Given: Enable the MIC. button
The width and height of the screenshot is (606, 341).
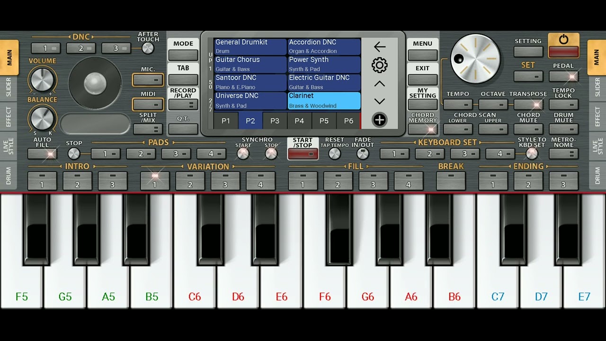Looking at the screenshot, I should coord(148,81).
